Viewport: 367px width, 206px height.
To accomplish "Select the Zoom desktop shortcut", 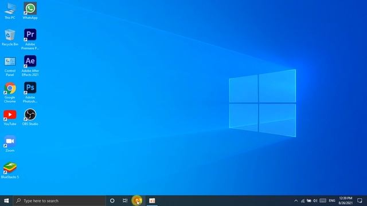I will (x=10, y=144).
